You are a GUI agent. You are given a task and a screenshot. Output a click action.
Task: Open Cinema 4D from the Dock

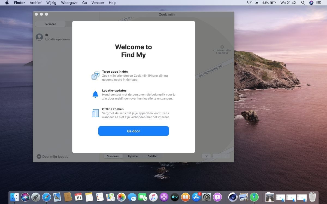233,197
